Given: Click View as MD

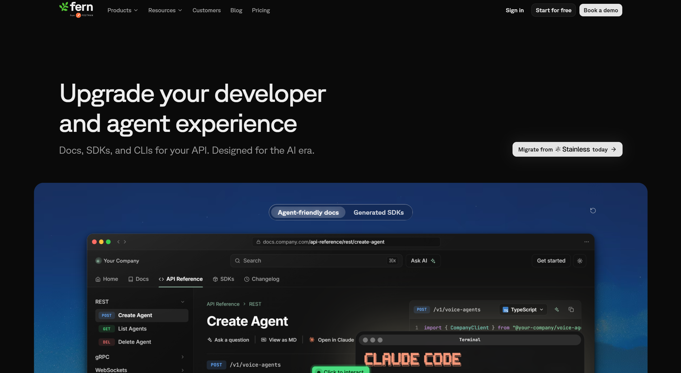Looking at the screenshot, I should tap(279, 340).
